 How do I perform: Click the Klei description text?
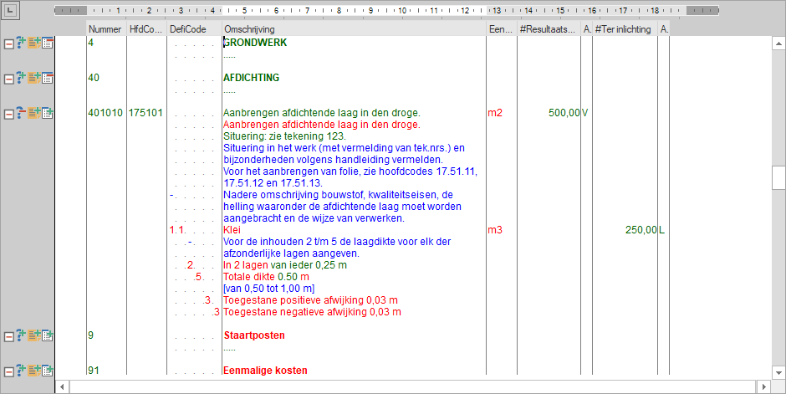coord(232,230)
